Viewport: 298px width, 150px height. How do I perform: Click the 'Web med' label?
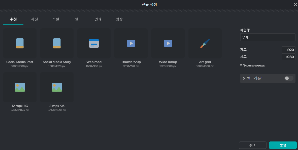point(94,62)
